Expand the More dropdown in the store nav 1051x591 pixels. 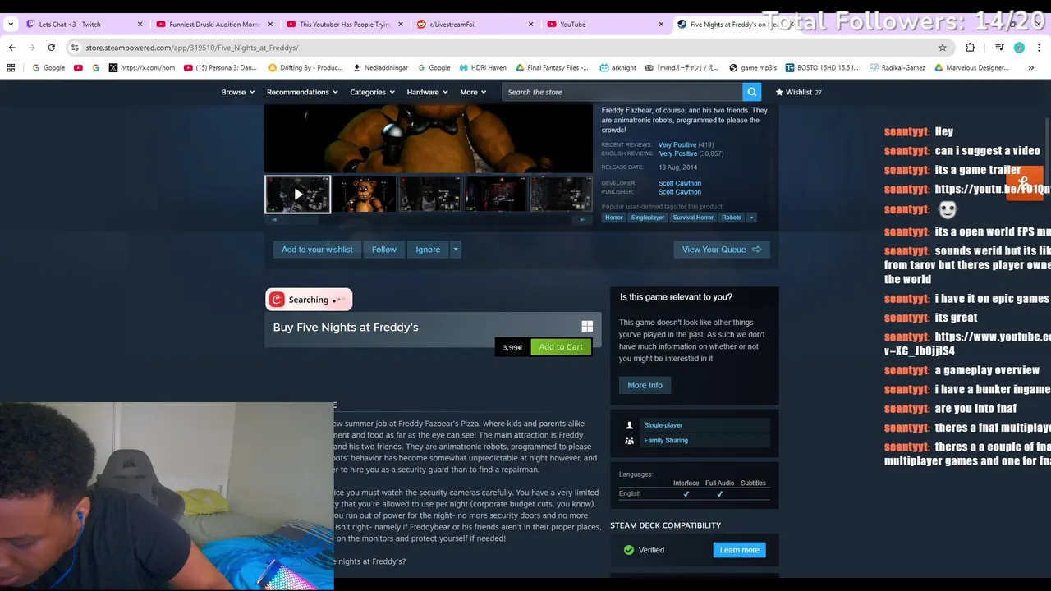[473, 92]
